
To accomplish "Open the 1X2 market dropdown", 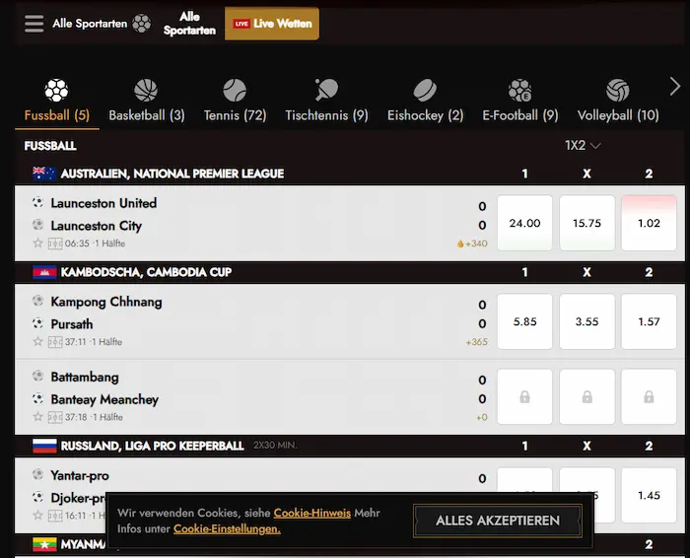I will click(583, 146).
